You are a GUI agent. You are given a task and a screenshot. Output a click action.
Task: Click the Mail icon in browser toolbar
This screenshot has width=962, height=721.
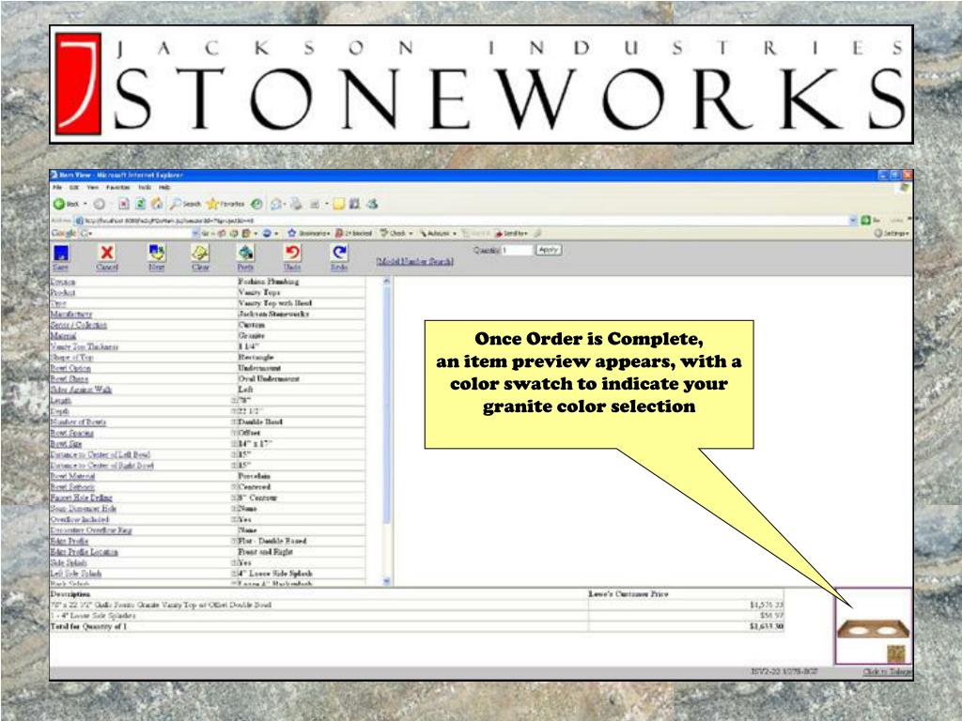[277, 204]
